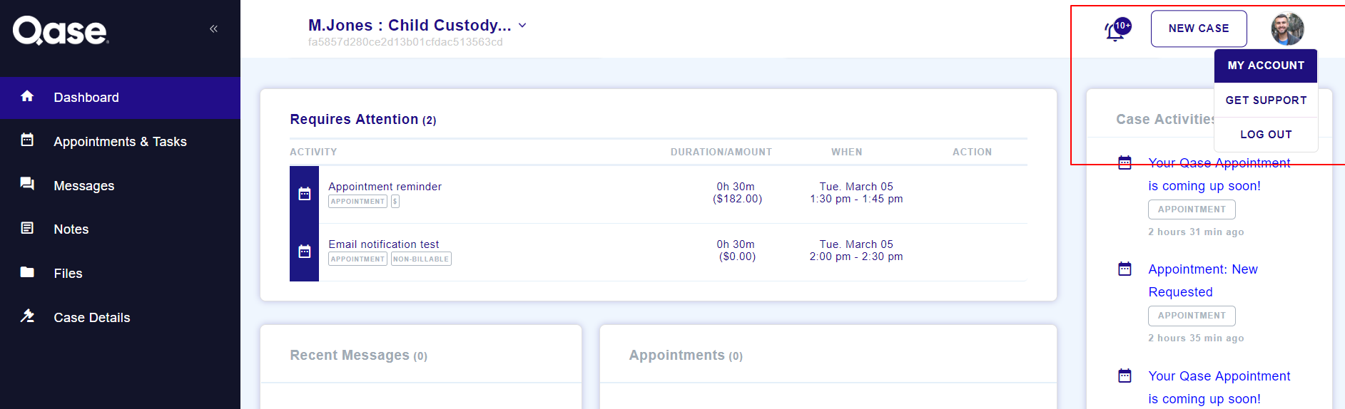
Task: Collapse the sidebar with double chevron
Action: pyautogui.click(x=213, y=29)
